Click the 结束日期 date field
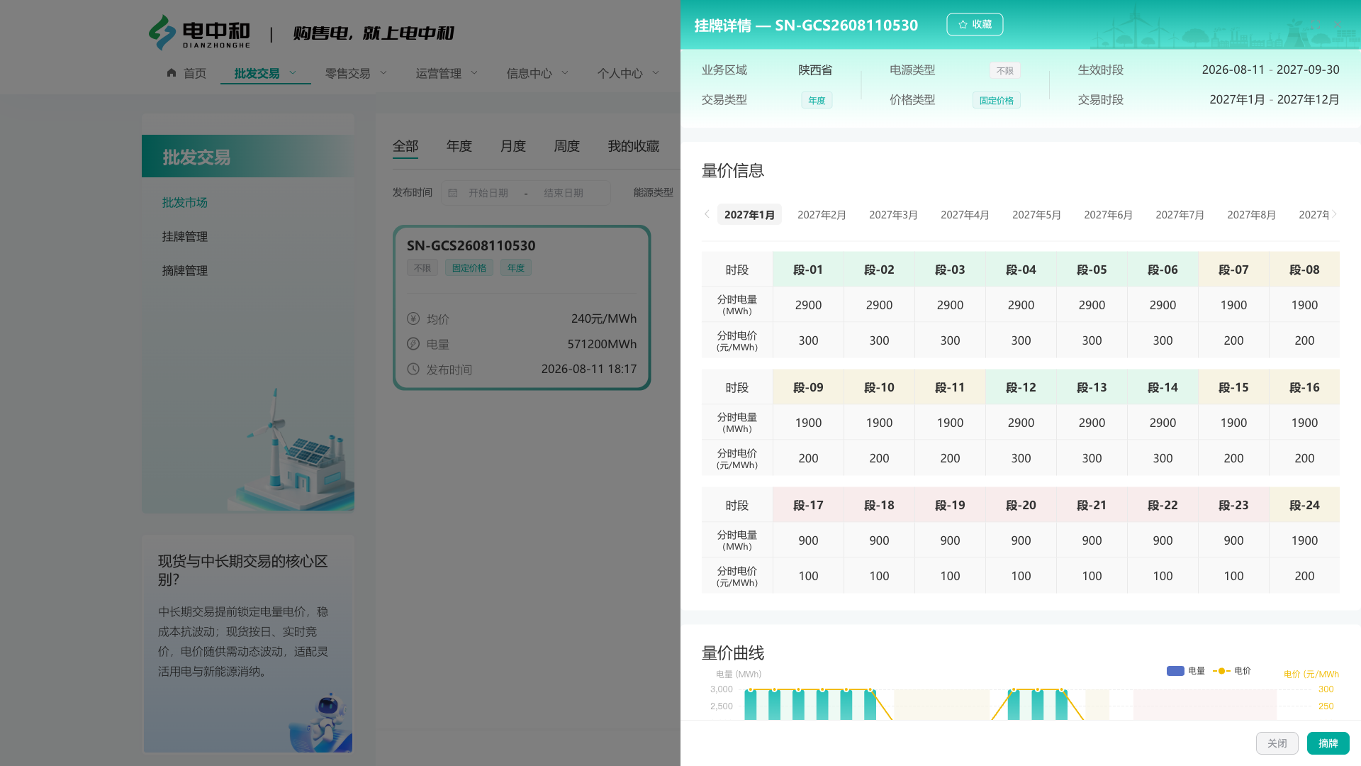This screenshot has width=1361, height=766. coord(564,193)
